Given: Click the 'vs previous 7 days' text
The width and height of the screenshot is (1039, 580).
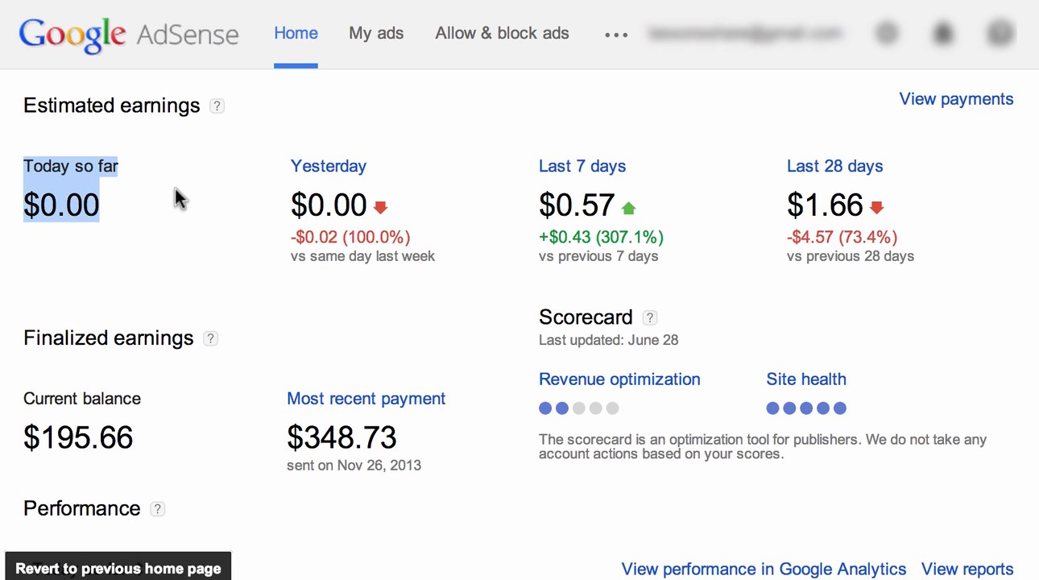Looking at the screenshot, I should click(598, 256).
